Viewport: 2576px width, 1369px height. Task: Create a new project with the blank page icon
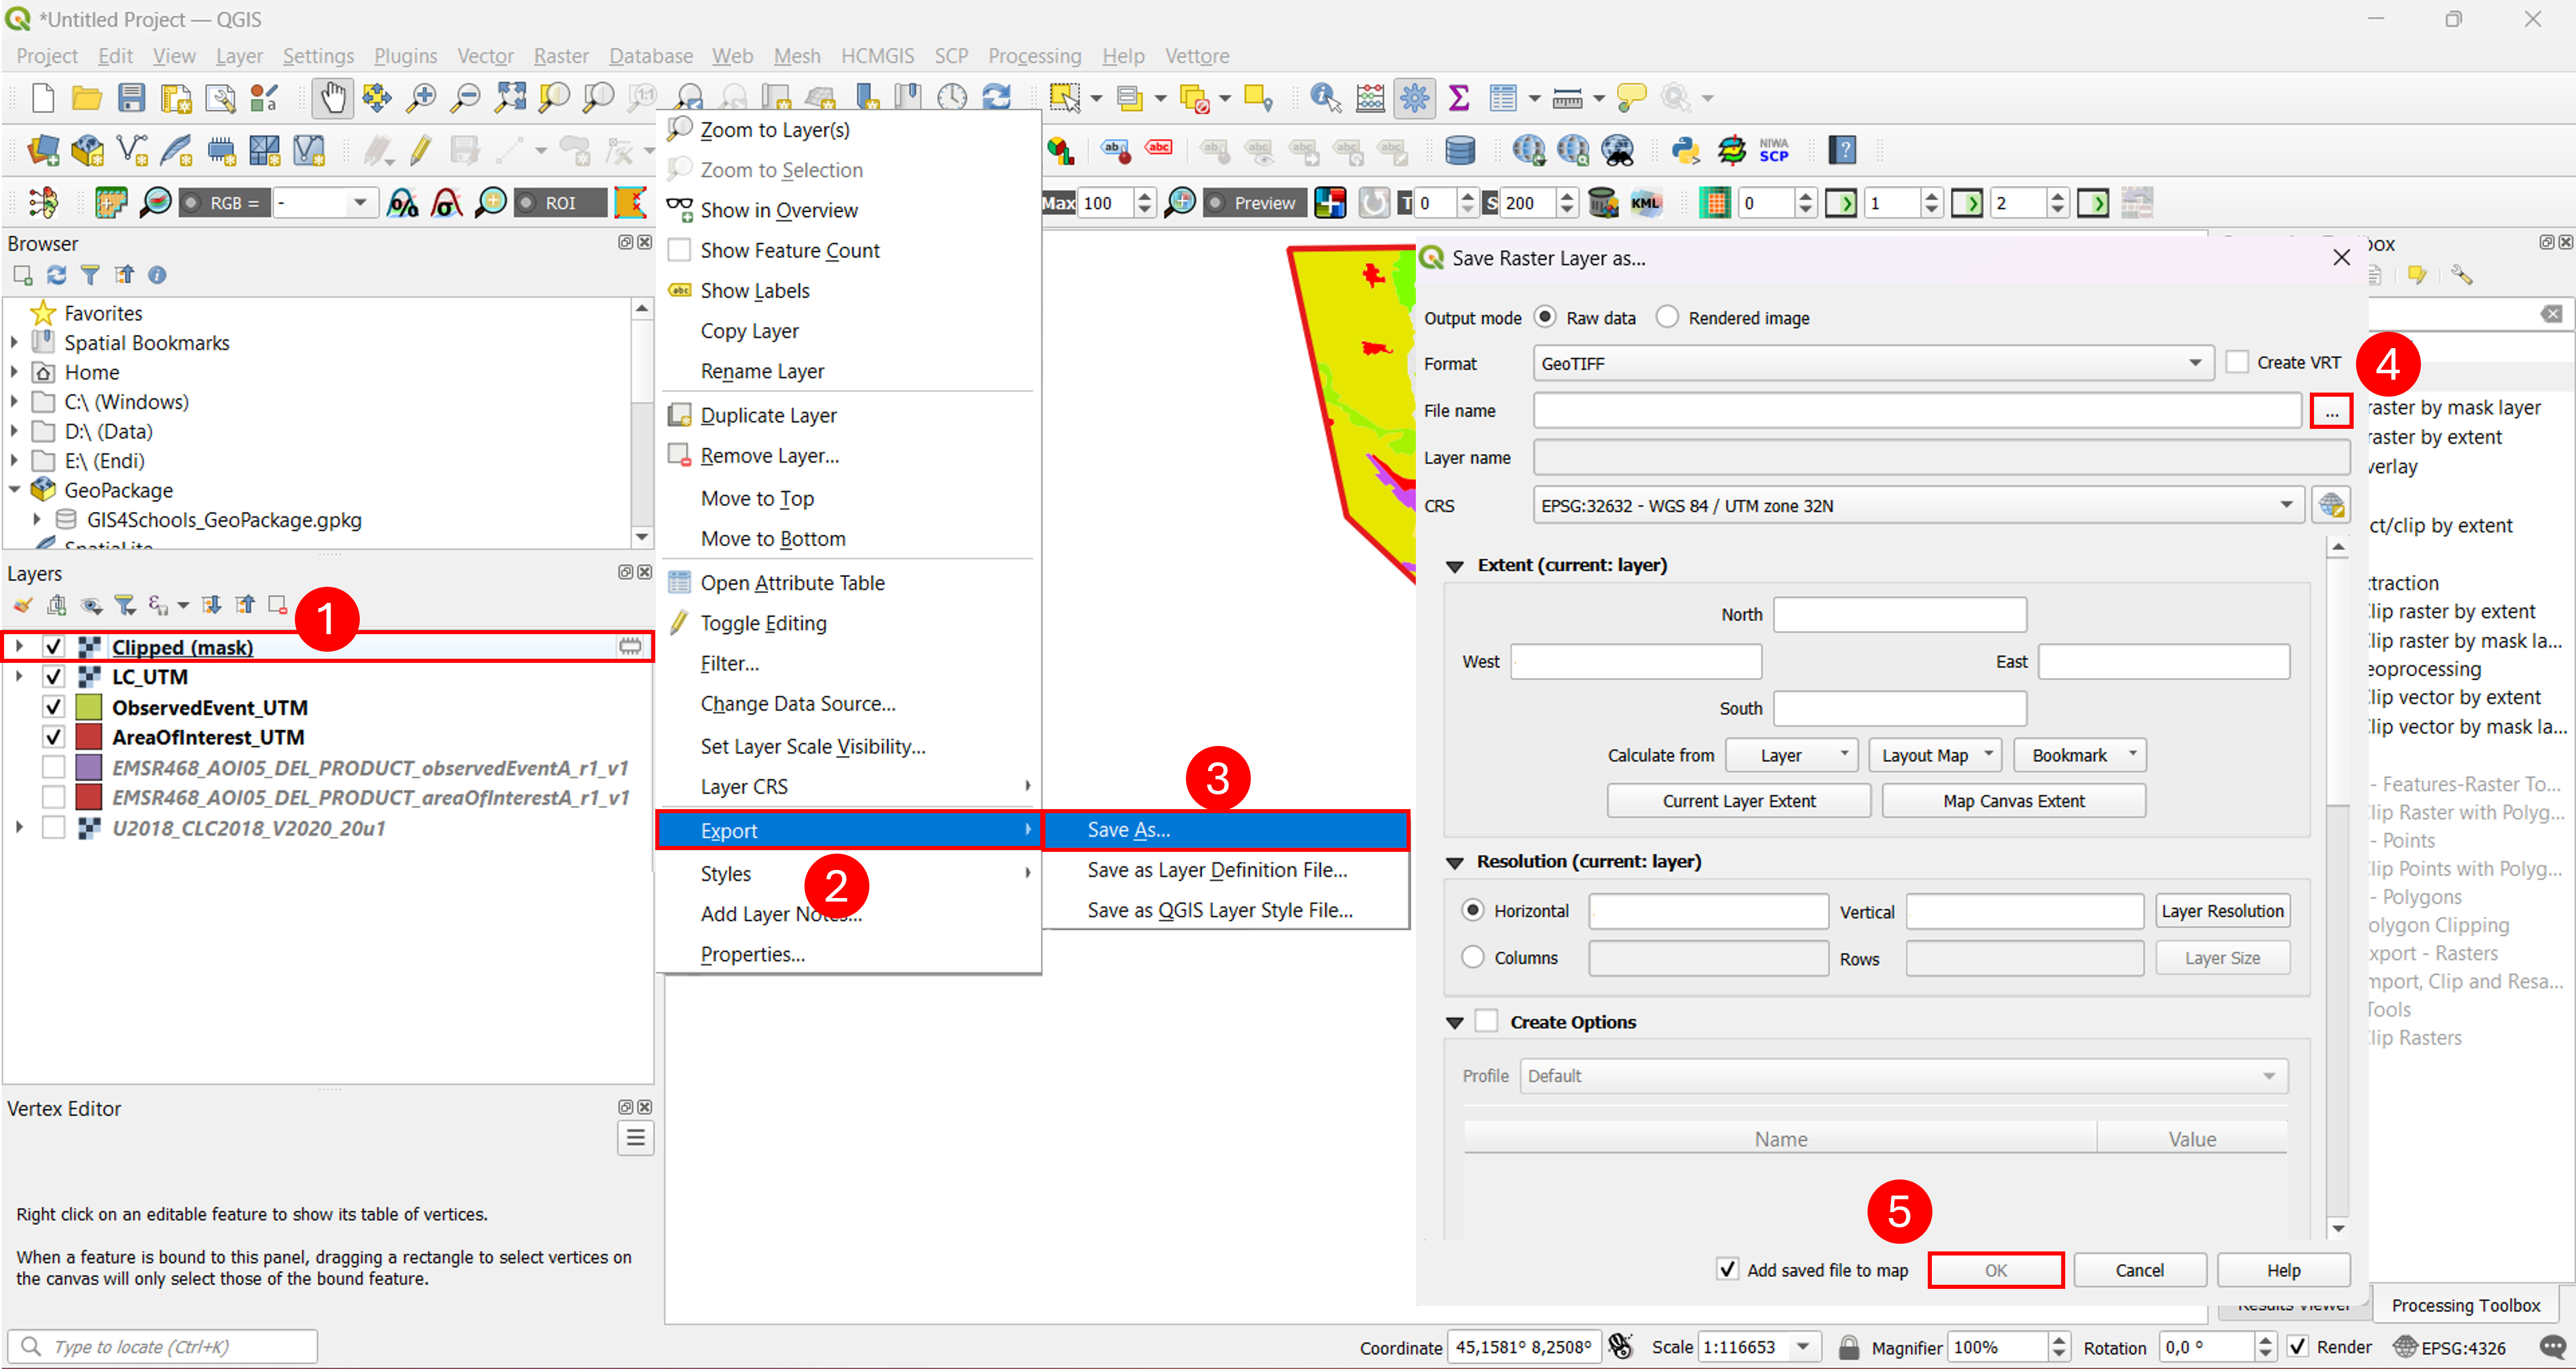tap(42, 97)
